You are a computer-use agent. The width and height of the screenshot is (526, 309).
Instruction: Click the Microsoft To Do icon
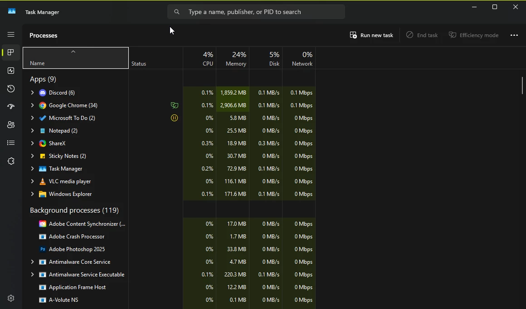43,118
